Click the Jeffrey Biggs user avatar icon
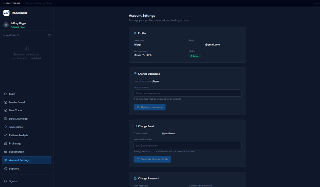Screen dimensions: 320x187 (x=6, y=25)
